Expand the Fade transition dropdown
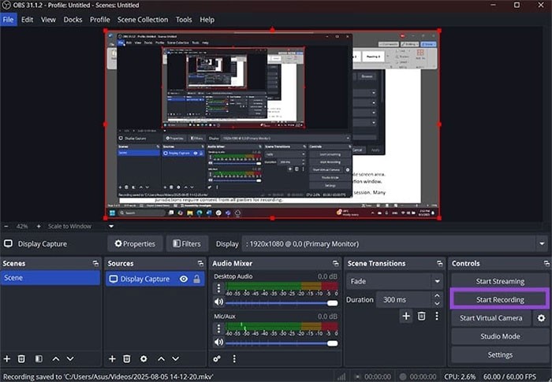 437,280
